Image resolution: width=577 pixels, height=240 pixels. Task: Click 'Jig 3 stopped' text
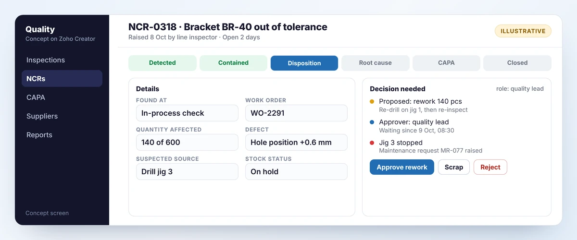point(401,143)
